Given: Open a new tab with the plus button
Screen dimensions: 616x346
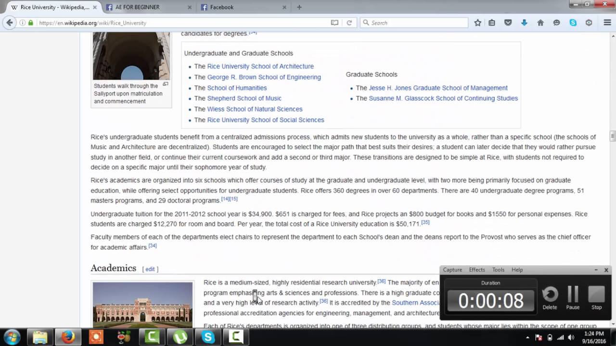Looking at the screenshot, I should click(299, 7).
